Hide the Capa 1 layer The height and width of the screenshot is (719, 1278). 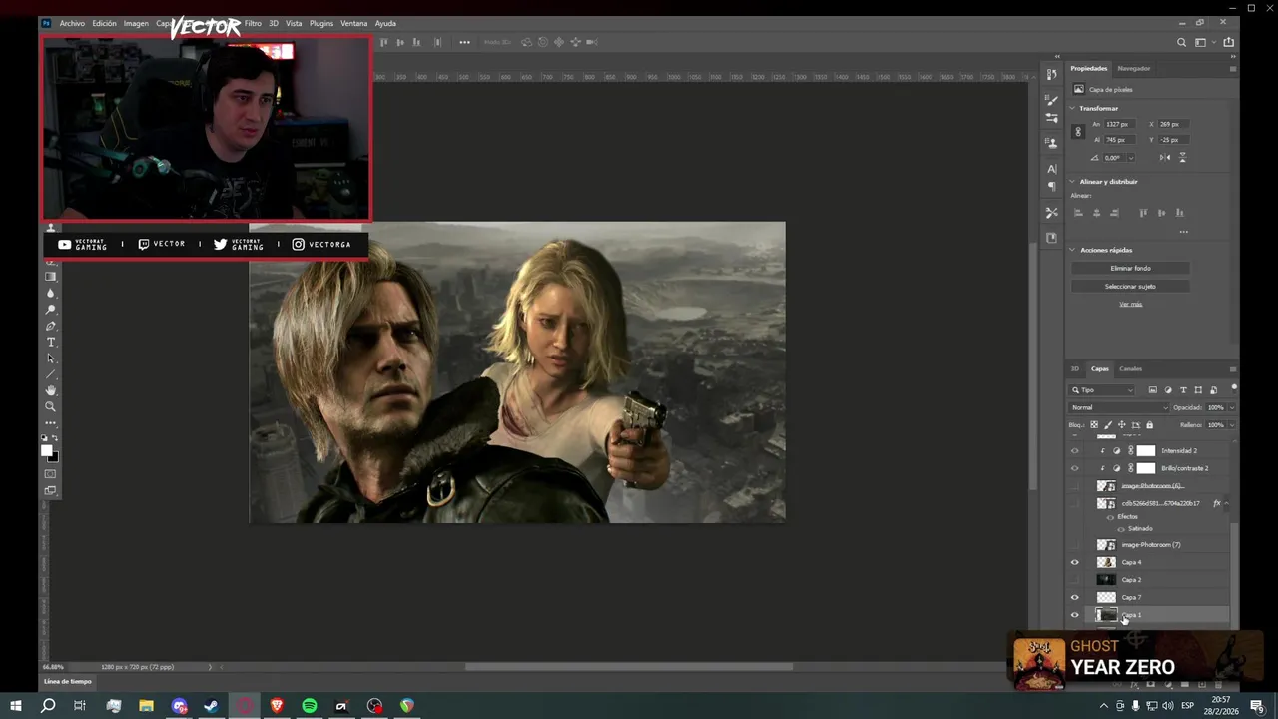tap(1075, 615)
